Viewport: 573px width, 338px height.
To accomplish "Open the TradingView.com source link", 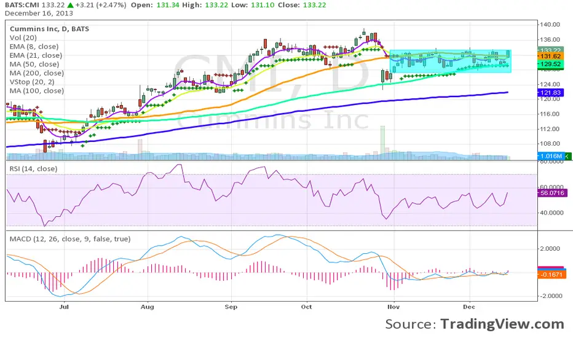I will [x=502, y=324].
